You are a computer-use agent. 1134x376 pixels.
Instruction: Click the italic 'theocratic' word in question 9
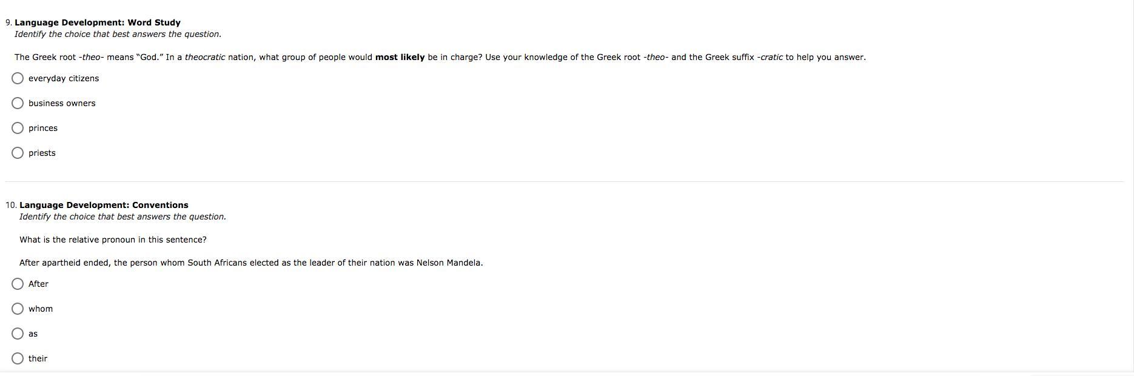point(205,57)
